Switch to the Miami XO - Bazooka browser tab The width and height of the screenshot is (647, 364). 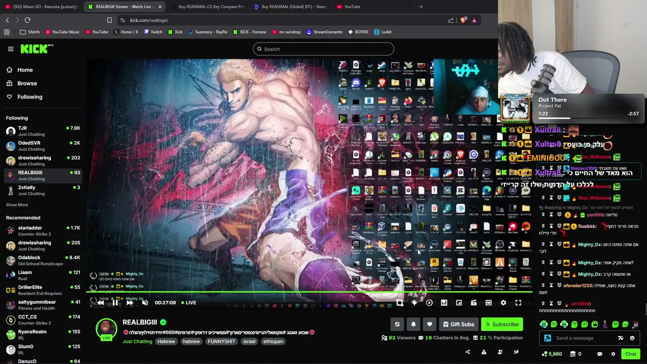click(41, 7)
